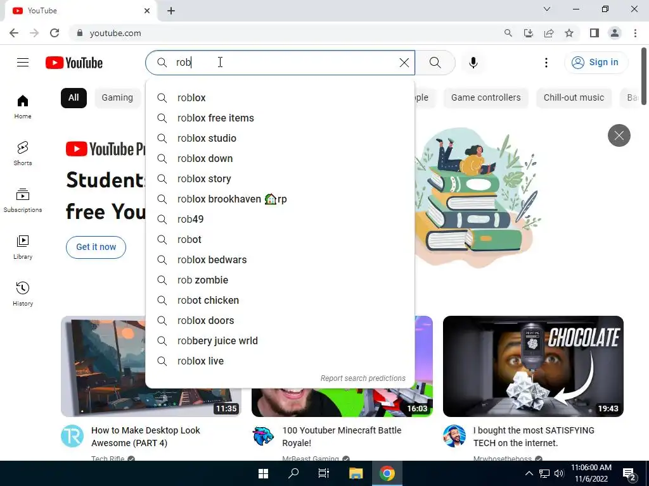Choose suggestion robot chicken
The width and height of the screenshot is (649, 486).
point(280,301)
